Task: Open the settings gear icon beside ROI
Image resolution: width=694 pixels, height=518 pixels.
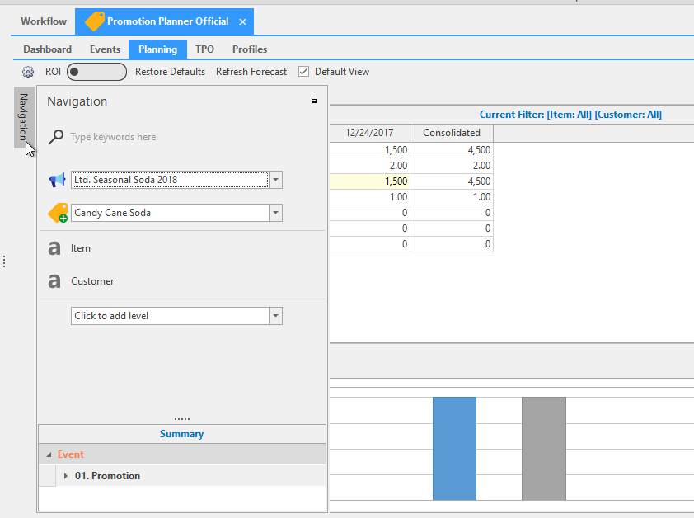Action: click(x=28, y=72)
